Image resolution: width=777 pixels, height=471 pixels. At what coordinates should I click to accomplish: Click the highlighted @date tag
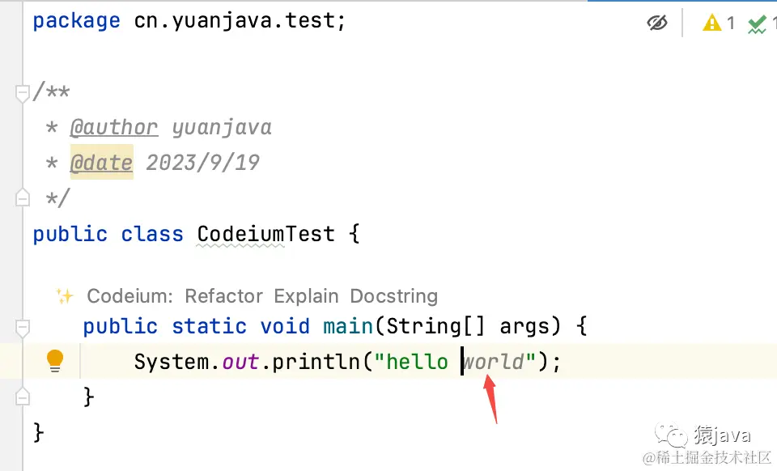click(x=101, y=163)
